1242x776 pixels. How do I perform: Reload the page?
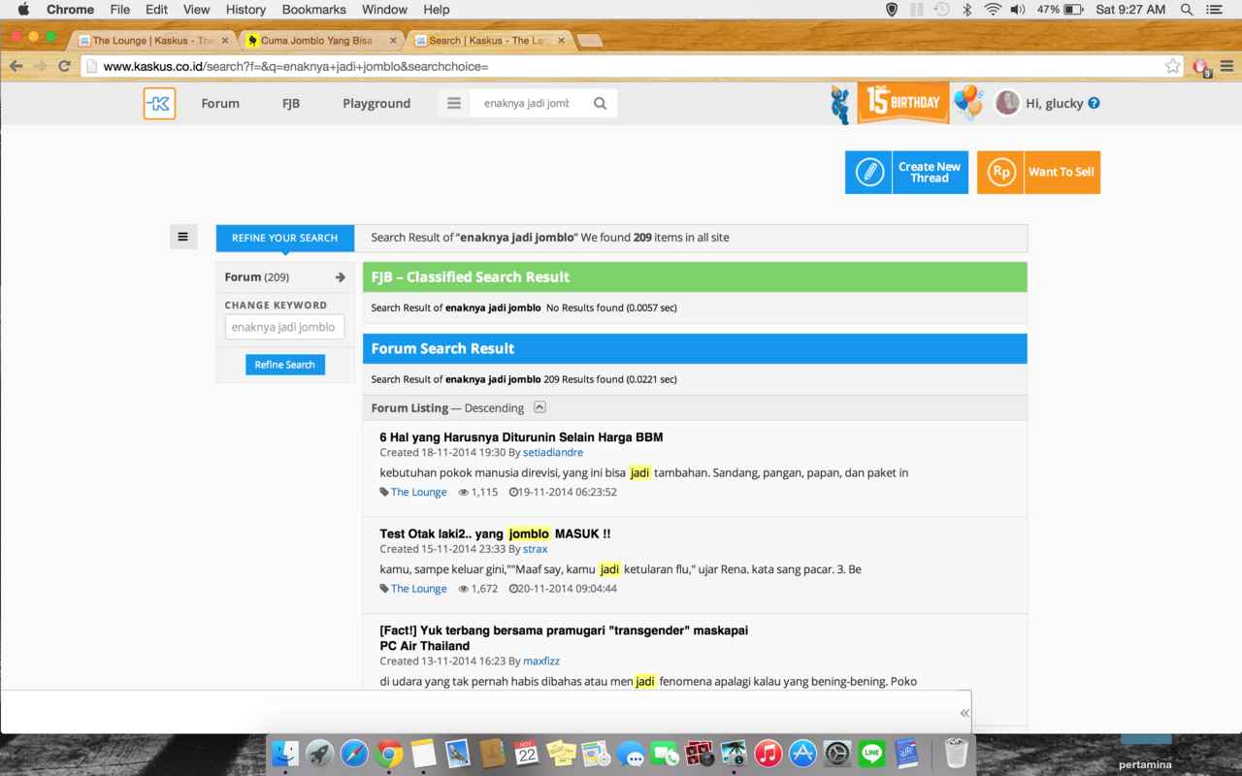pos(64,66)
